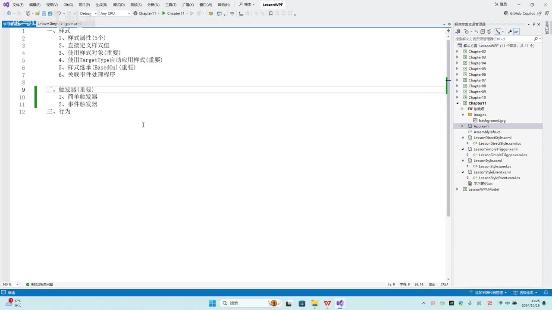Image resolution: width=552 pixels, height=310 pixels.
Task: Open the 编辑(E) menu
Action: coord(35,5)
